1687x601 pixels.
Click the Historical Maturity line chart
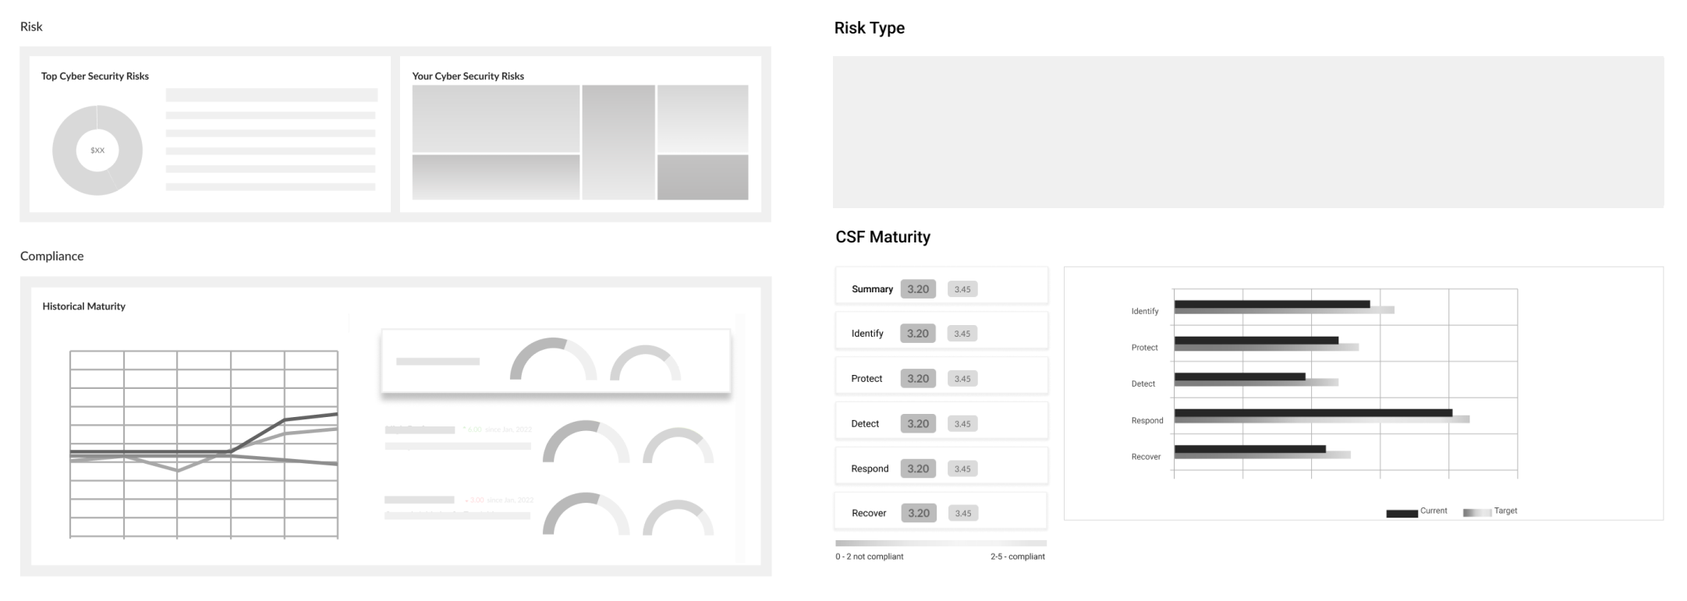click(204, 444)
